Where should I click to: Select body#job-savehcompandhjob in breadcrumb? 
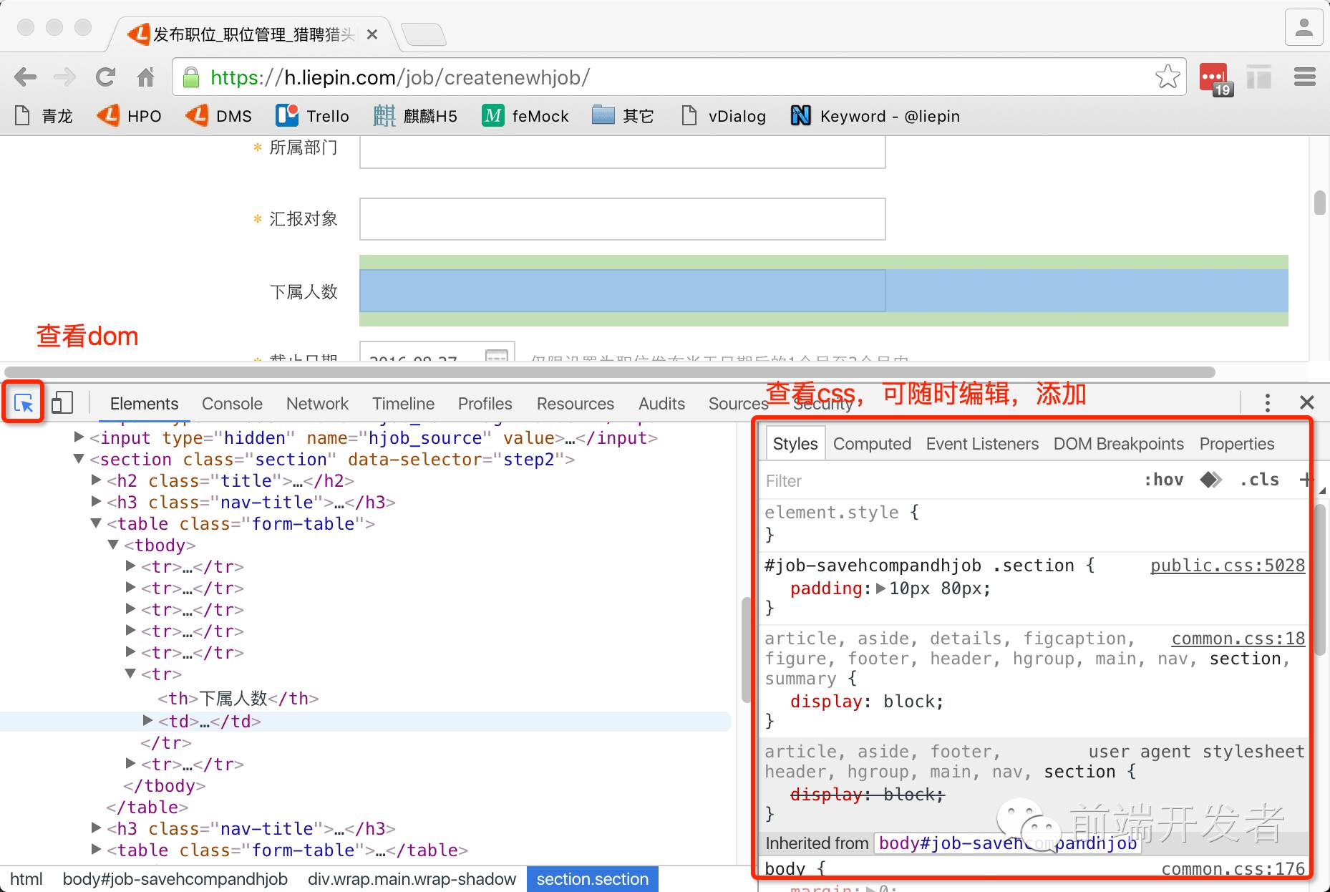[x=175, y=879]
